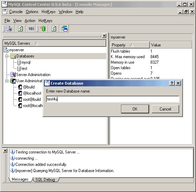
Task: Select the Memory in use property row
Action: pyautogui.click(x=151, y=62)
